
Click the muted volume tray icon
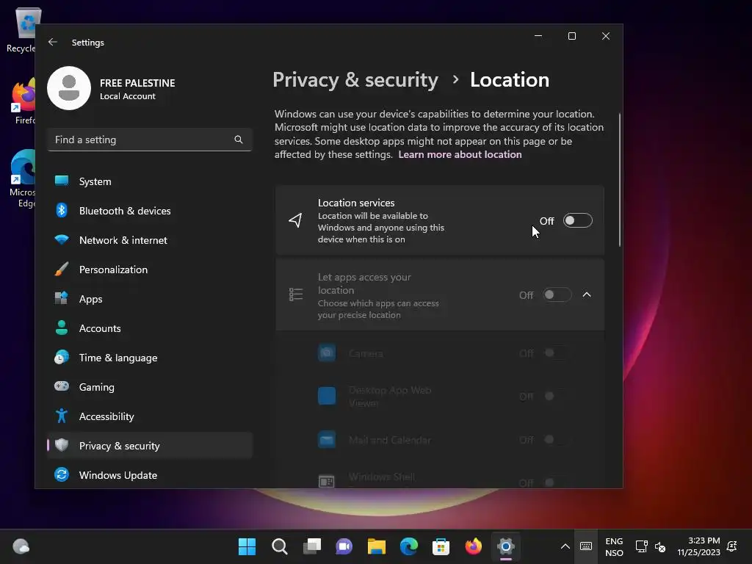660,546
